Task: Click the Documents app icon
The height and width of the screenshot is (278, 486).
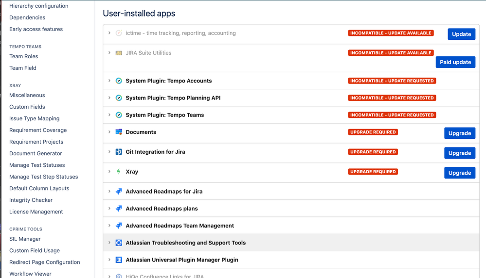Action: [x=119, y=132]
